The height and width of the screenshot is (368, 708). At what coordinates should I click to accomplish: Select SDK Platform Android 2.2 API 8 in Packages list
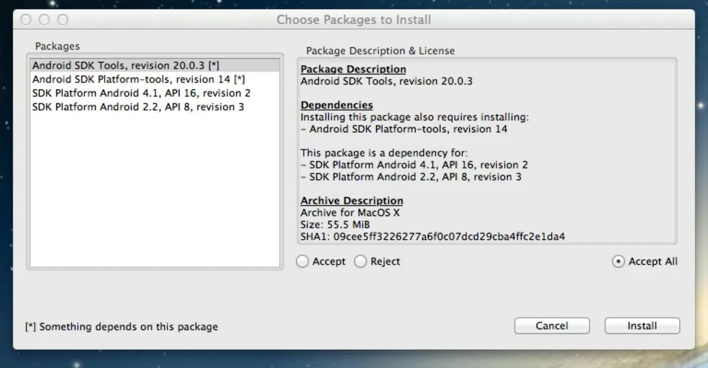coord(155,107)
